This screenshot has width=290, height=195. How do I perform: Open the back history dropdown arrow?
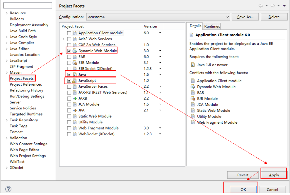coord(267,6)
